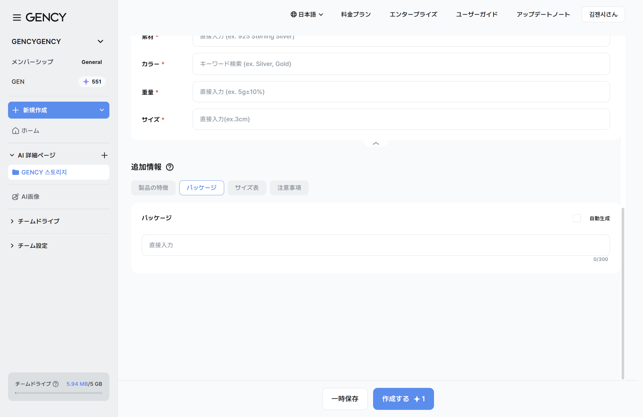Click the 5.94 MB storage text

(77, 384)
